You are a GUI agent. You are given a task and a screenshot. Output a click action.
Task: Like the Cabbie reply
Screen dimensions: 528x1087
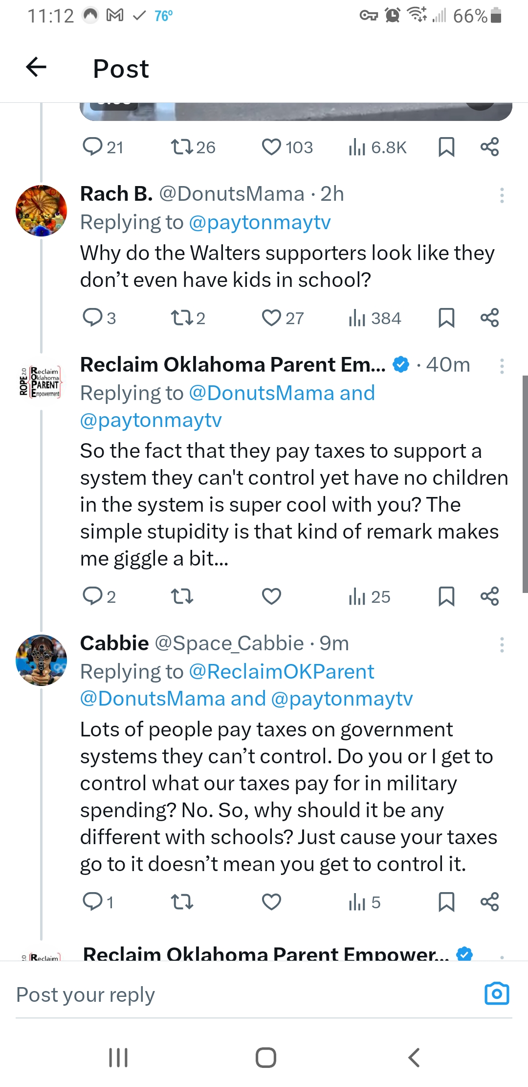272,902
